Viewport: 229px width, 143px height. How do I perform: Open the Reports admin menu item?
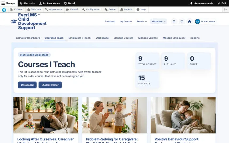126,9
